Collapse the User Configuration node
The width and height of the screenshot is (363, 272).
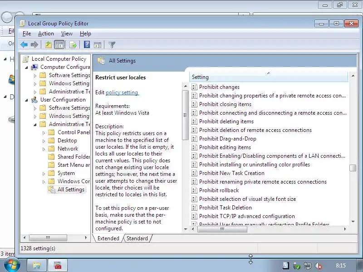pos(26,100)
